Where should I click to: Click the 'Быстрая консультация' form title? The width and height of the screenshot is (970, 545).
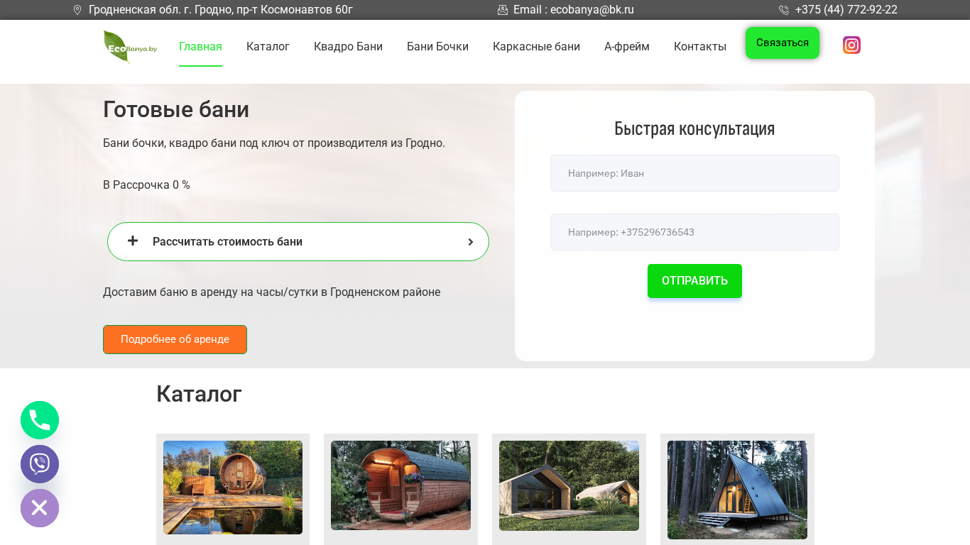[694, 128]
